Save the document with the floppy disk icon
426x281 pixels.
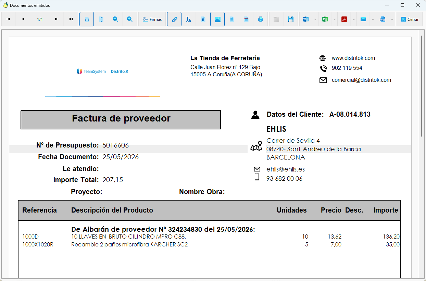(291, 20)
